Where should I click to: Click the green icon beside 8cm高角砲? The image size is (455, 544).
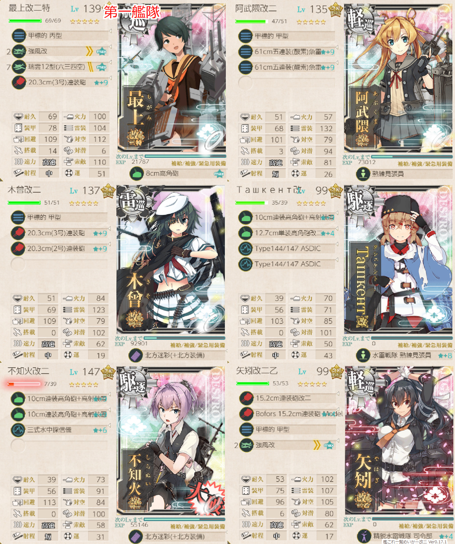click(x=136, y=173)
